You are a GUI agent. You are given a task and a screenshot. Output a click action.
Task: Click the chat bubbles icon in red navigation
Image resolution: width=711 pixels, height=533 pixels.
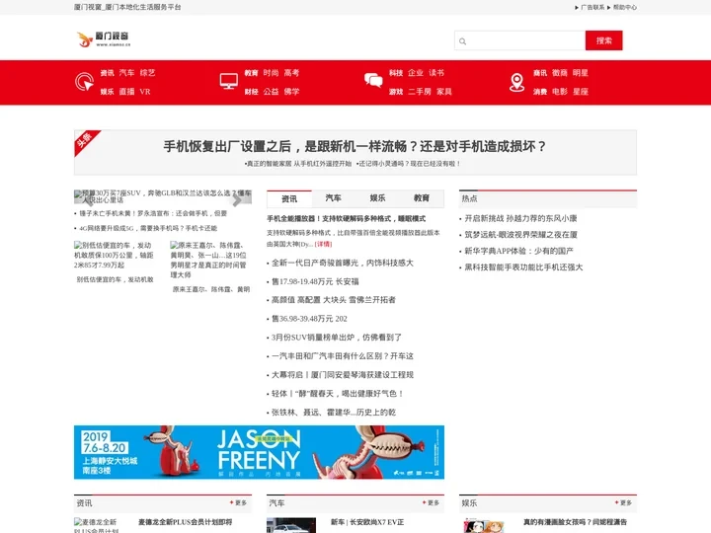pos(373,81)
